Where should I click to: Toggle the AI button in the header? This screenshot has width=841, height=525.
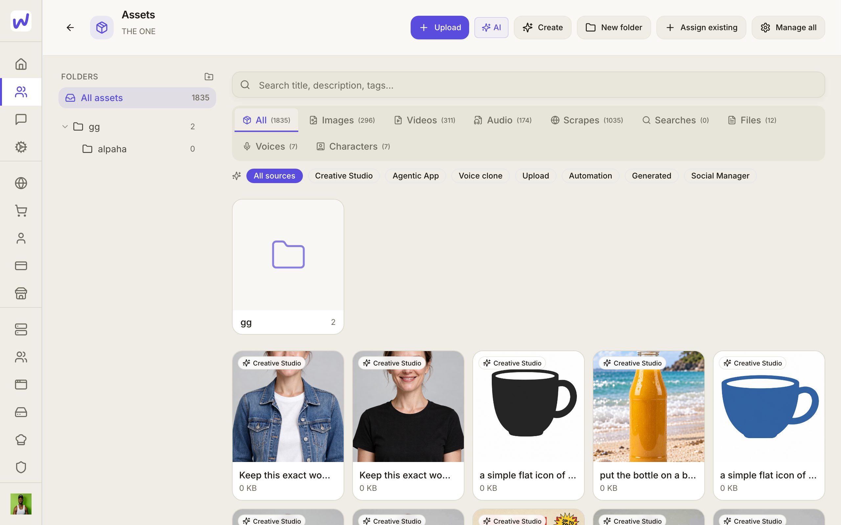[491, 28]
